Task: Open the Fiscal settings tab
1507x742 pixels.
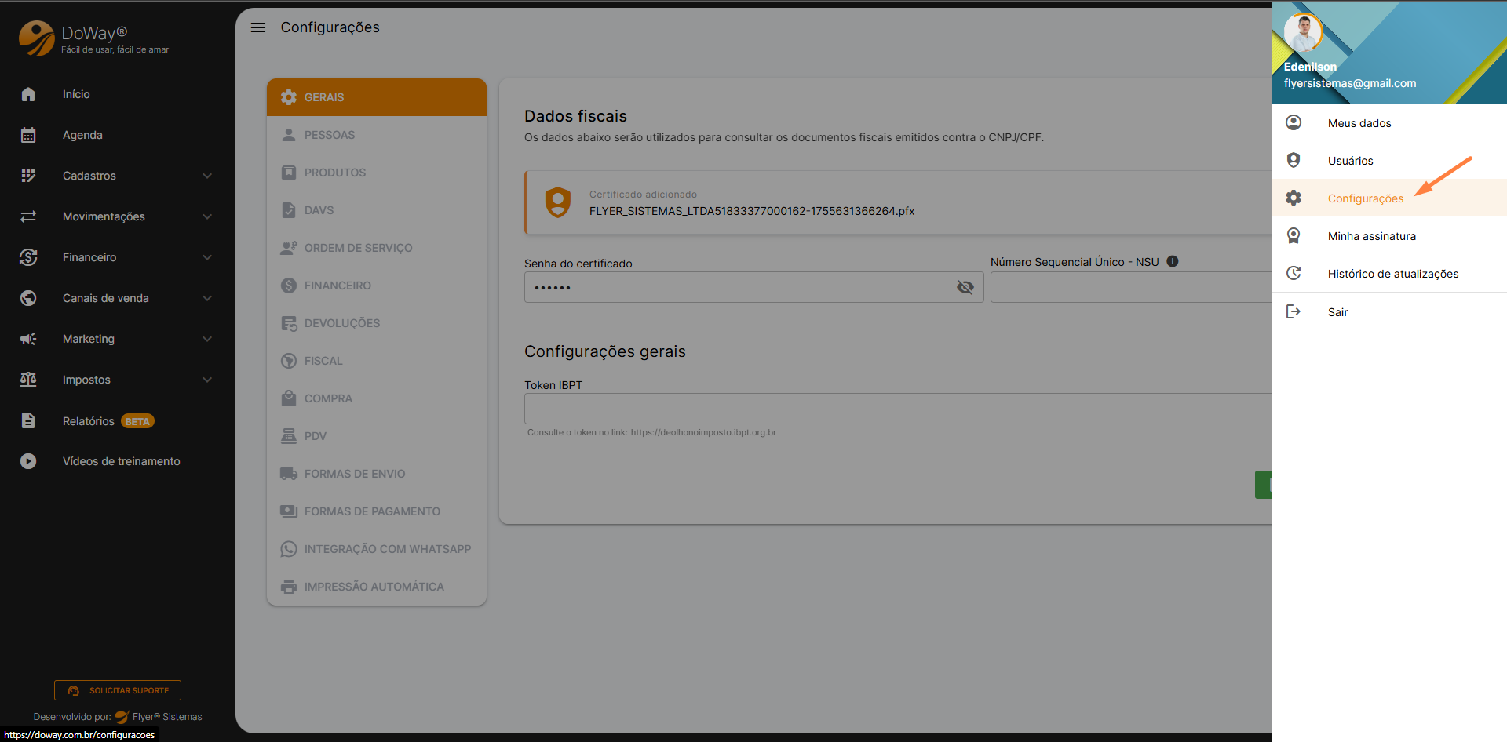Action: 323,361
